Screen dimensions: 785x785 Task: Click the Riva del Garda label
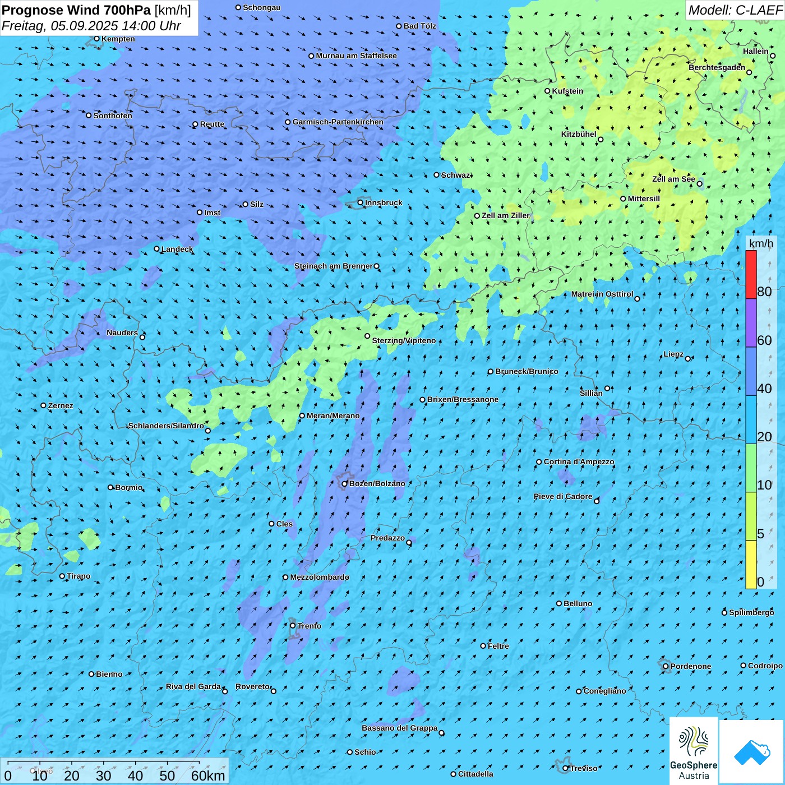click(x=193, y=686)
